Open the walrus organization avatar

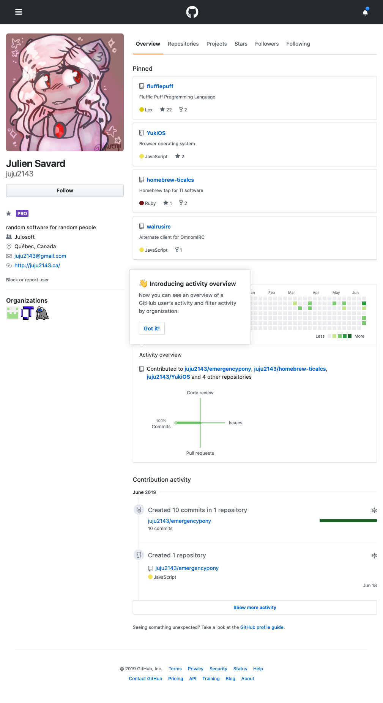pos(42,313)
